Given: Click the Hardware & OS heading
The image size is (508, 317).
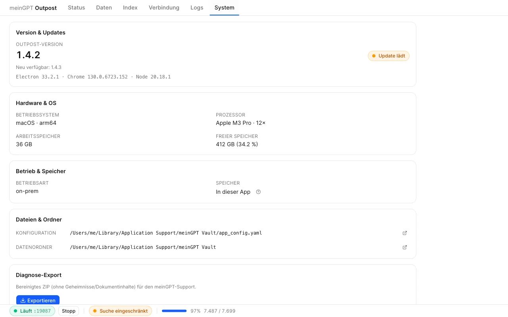Looking at the screenshot, I should [x=36, y=103].
